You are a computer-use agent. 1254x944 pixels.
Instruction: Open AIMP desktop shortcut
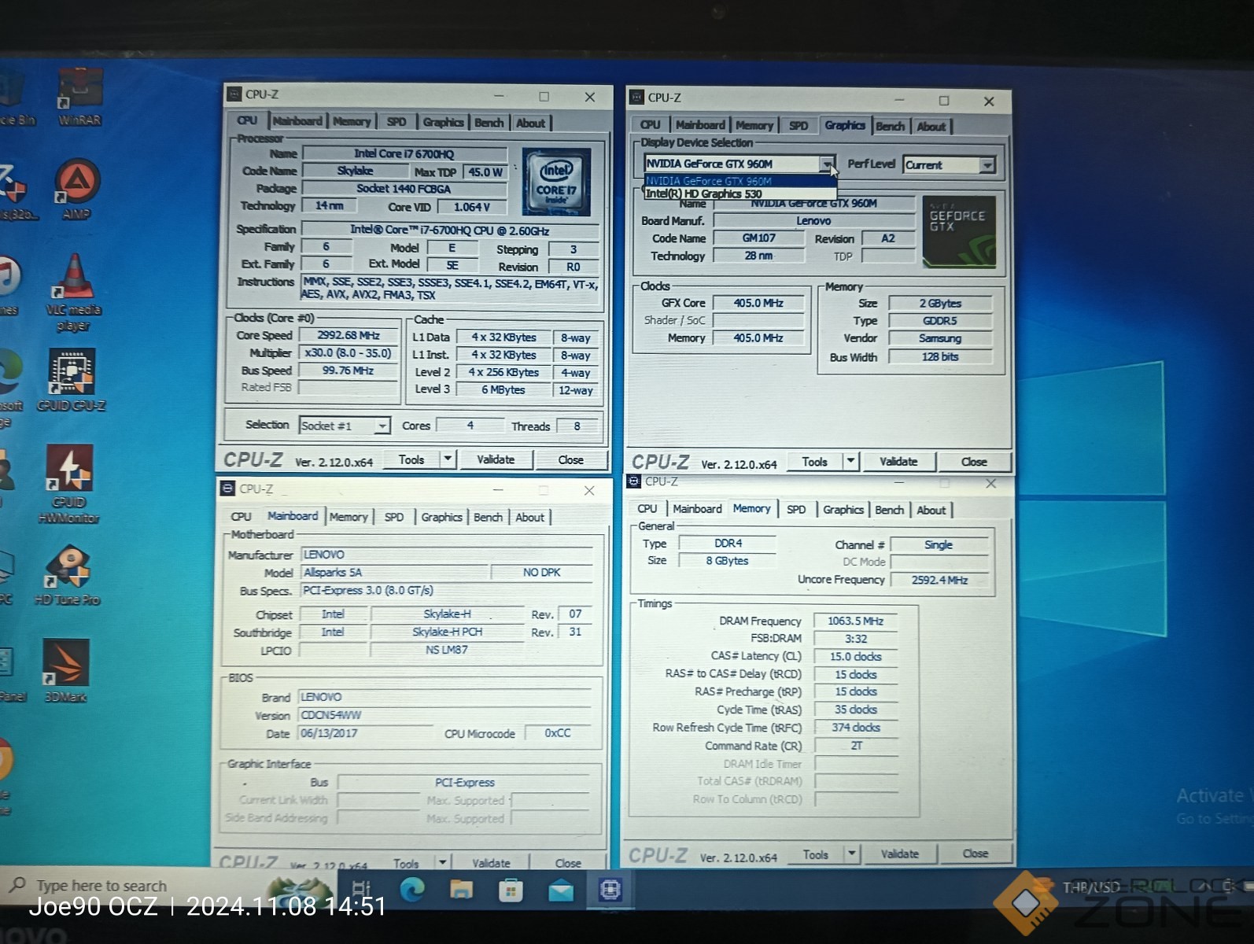pos(76,189)
